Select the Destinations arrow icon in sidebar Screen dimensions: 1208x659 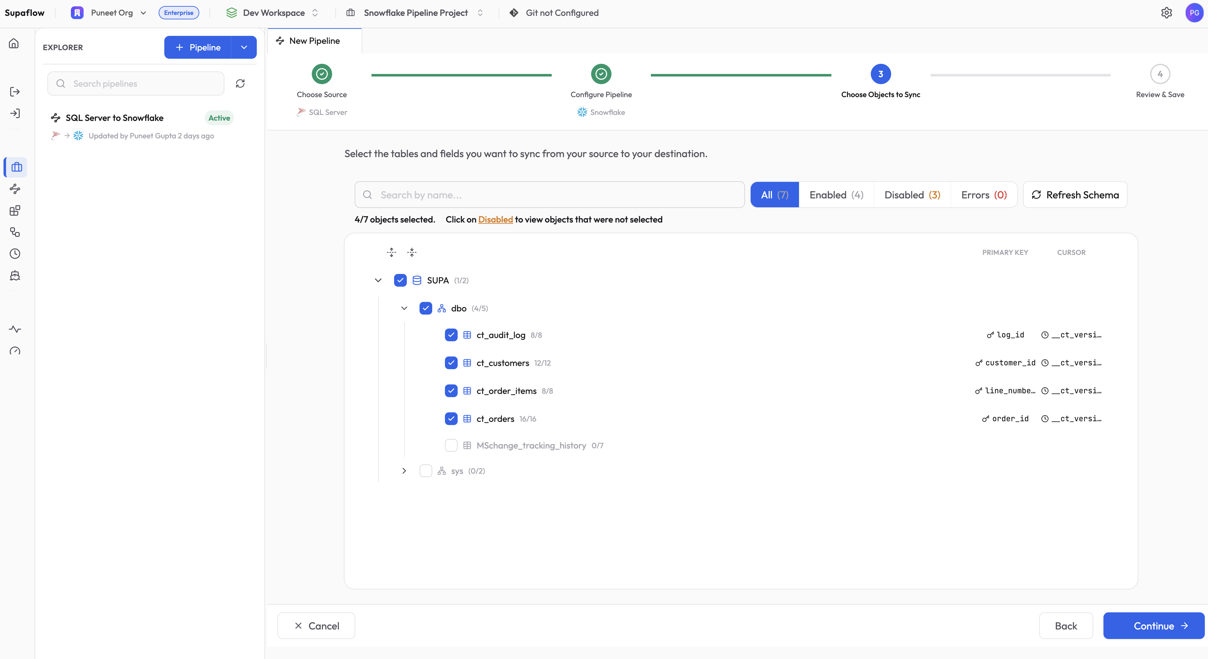click(x=15, y=113)
